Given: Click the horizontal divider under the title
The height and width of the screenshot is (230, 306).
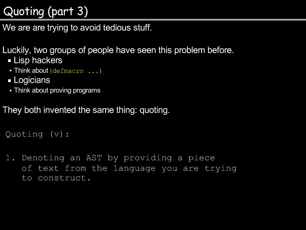Looking at the screenshot, I should click(x=153, y=20).
